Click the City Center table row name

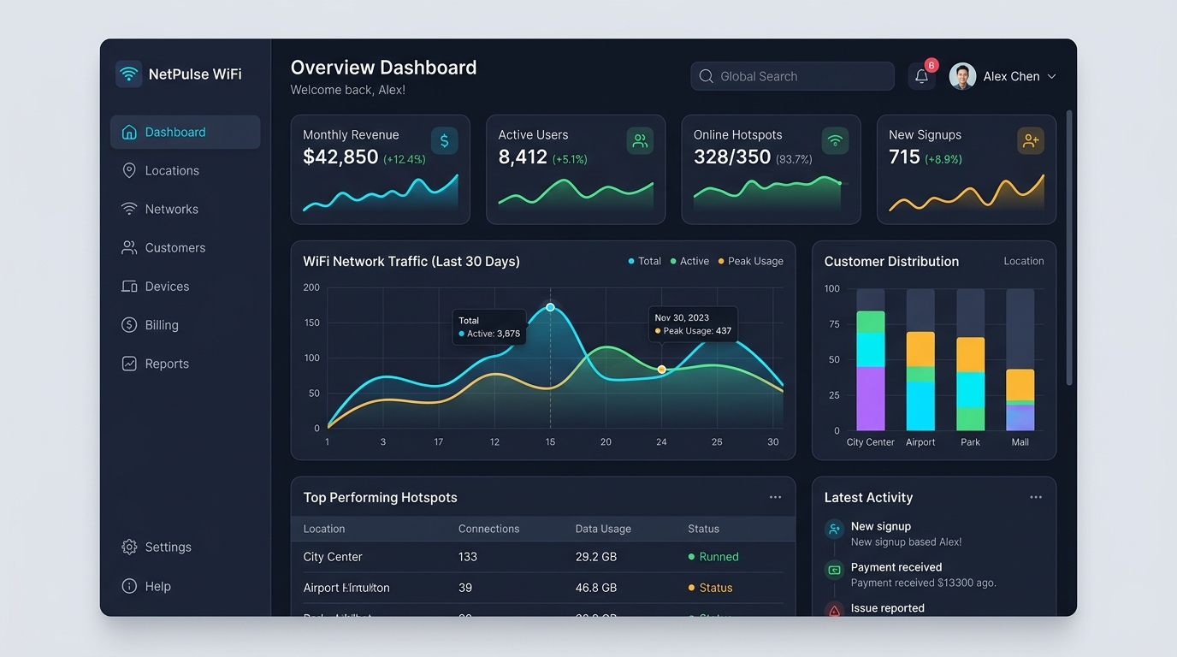pyautogui.click(x=333, y=557)
